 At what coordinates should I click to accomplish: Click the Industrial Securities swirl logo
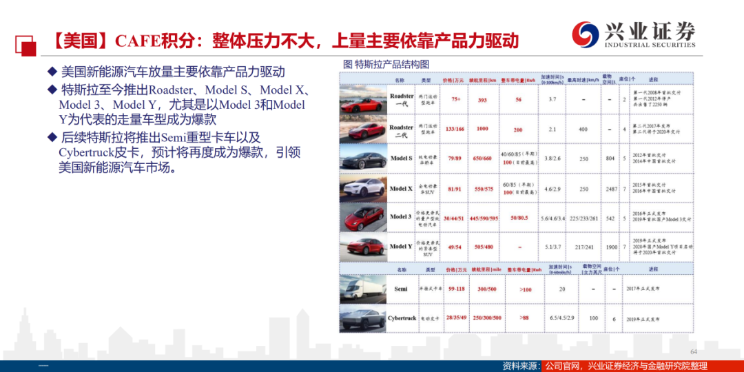pos(585,33)
